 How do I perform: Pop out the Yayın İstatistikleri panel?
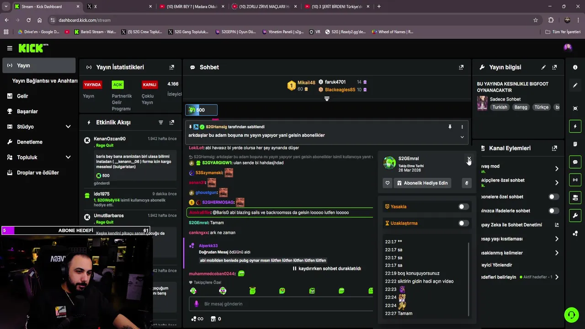point(172,67)
